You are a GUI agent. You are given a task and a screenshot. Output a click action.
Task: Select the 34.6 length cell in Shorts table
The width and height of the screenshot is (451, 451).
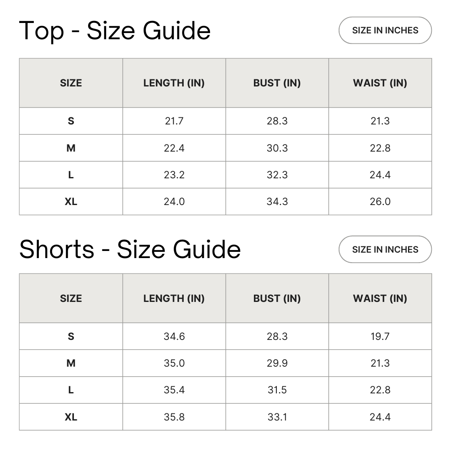pyautogui.click(x=174, y=337)
